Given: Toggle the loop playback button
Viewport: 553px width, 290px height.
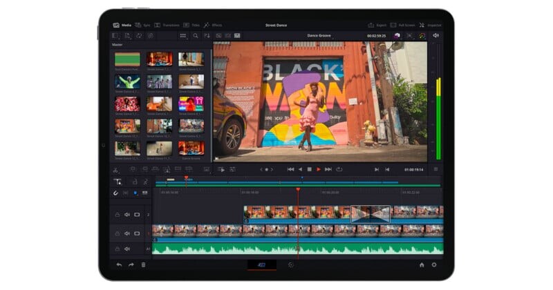Looking at the screenshot, I should [339, 169].
